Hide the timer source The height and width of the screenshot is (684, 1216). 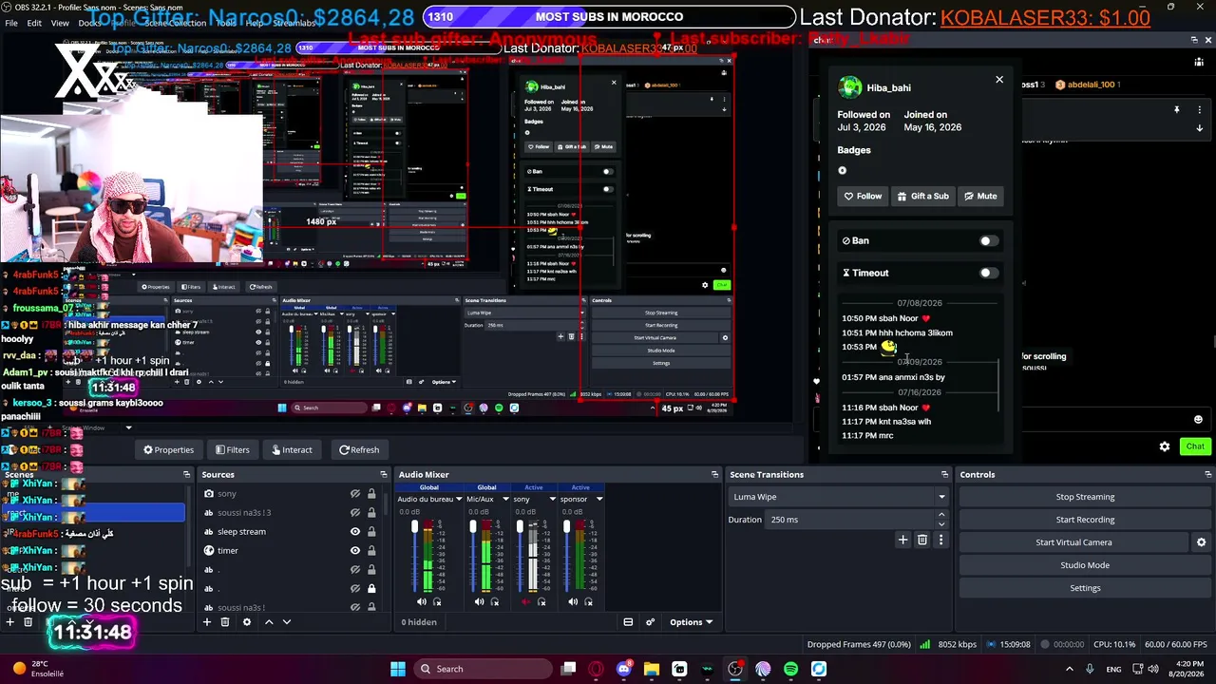355,551
